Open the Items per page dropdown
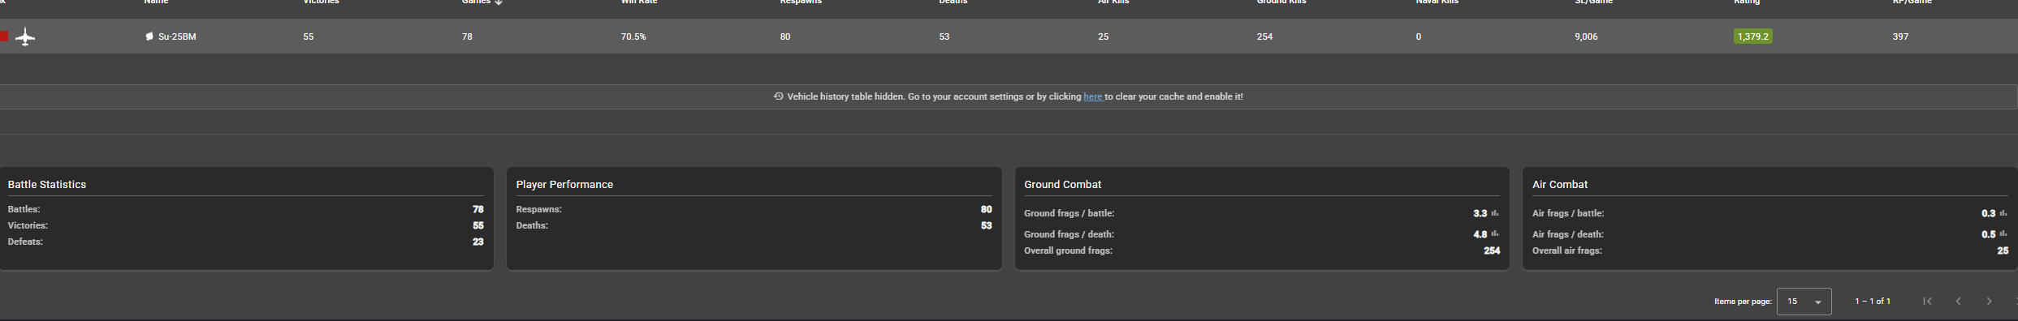Image resolution: width=2018 pixels, height=321 pixels. click(x=1804, y=302)
